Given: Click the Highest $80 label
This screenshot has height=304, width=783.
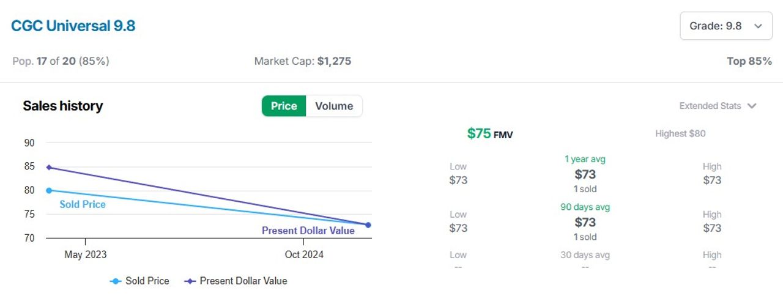Looking at the screenshot, I should pyautogui.click(x=680, y=133).
